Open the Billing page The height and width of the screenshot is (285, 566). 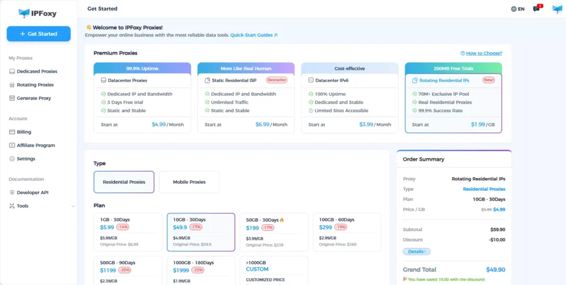(x=24, y=132)
